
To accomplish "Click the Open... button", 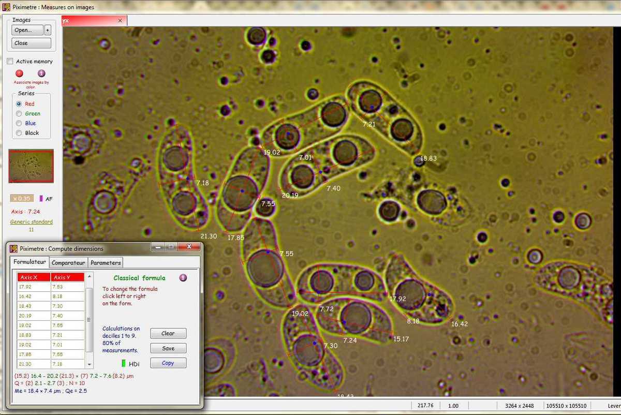I will (28, 30).
